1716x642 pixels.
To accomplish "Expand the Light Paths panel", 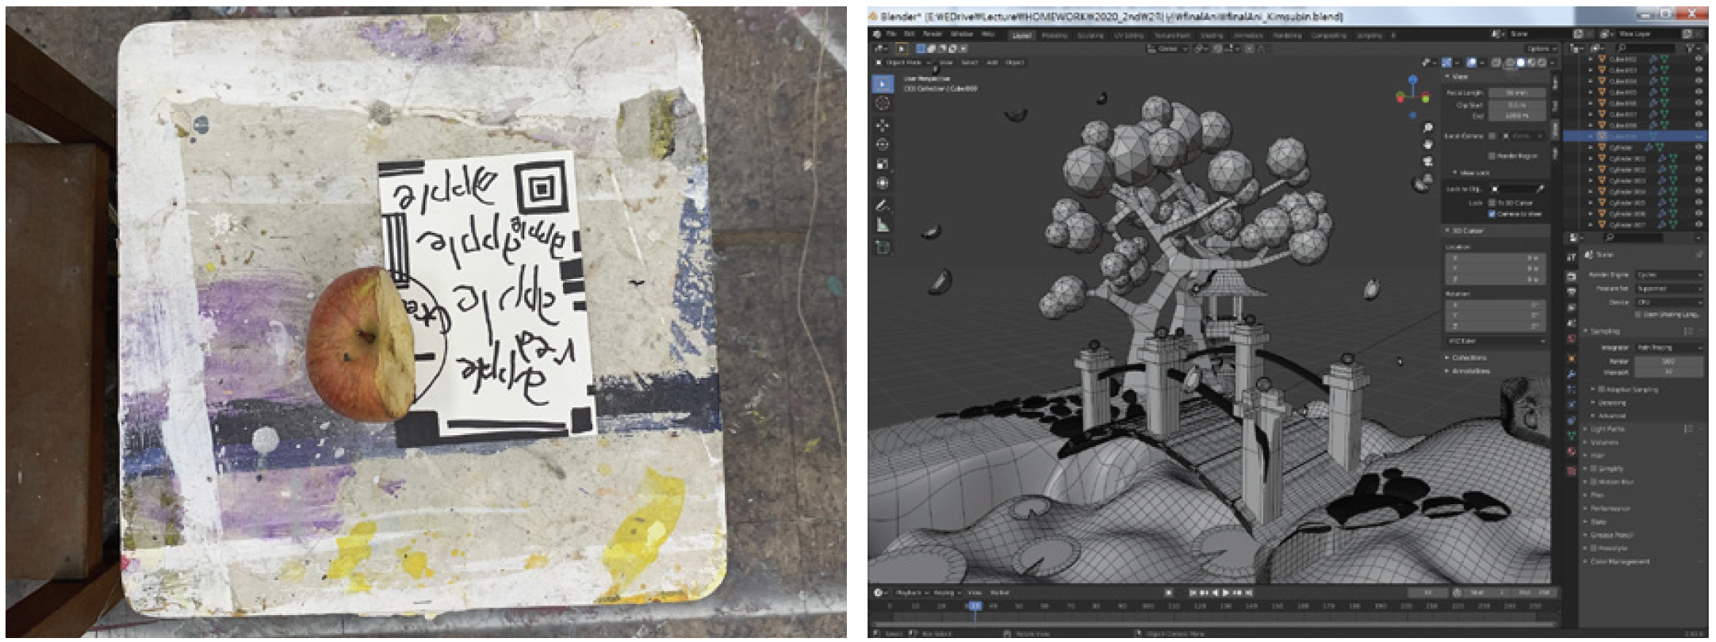I will [x=1607, y=429].
